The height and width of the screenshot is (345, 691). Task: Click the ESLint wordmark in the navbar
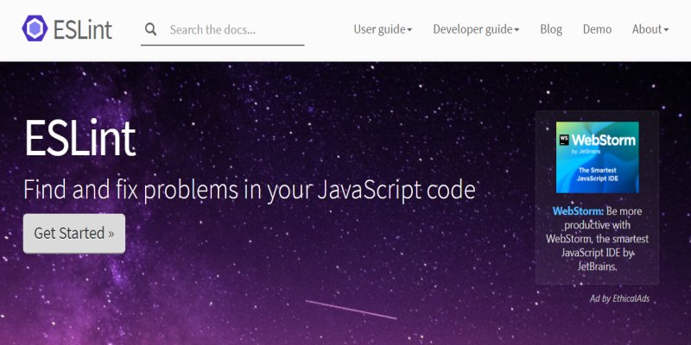[82, 29]
